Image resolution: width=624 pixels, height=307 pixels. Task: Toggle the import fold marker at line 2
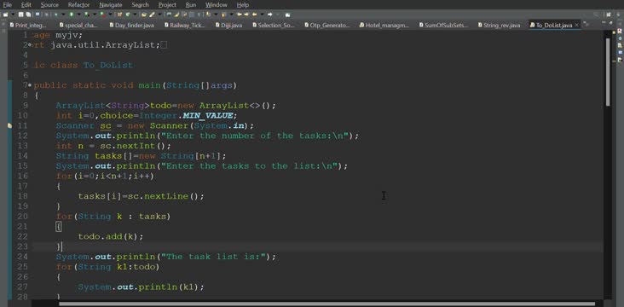tap(30, 45)
